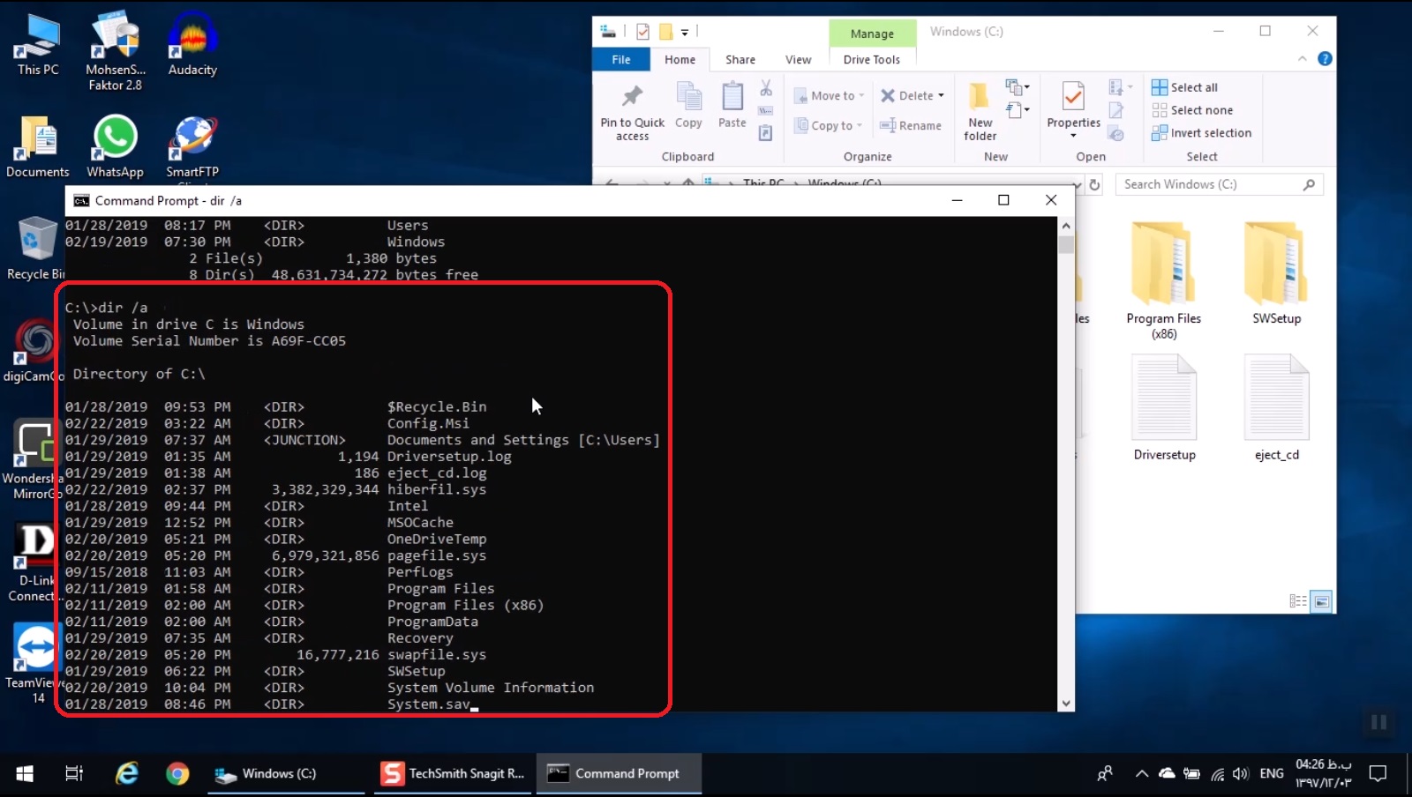Switch keyboard language via ENG indicator
1412x797 pixels.
[1271, 773]
